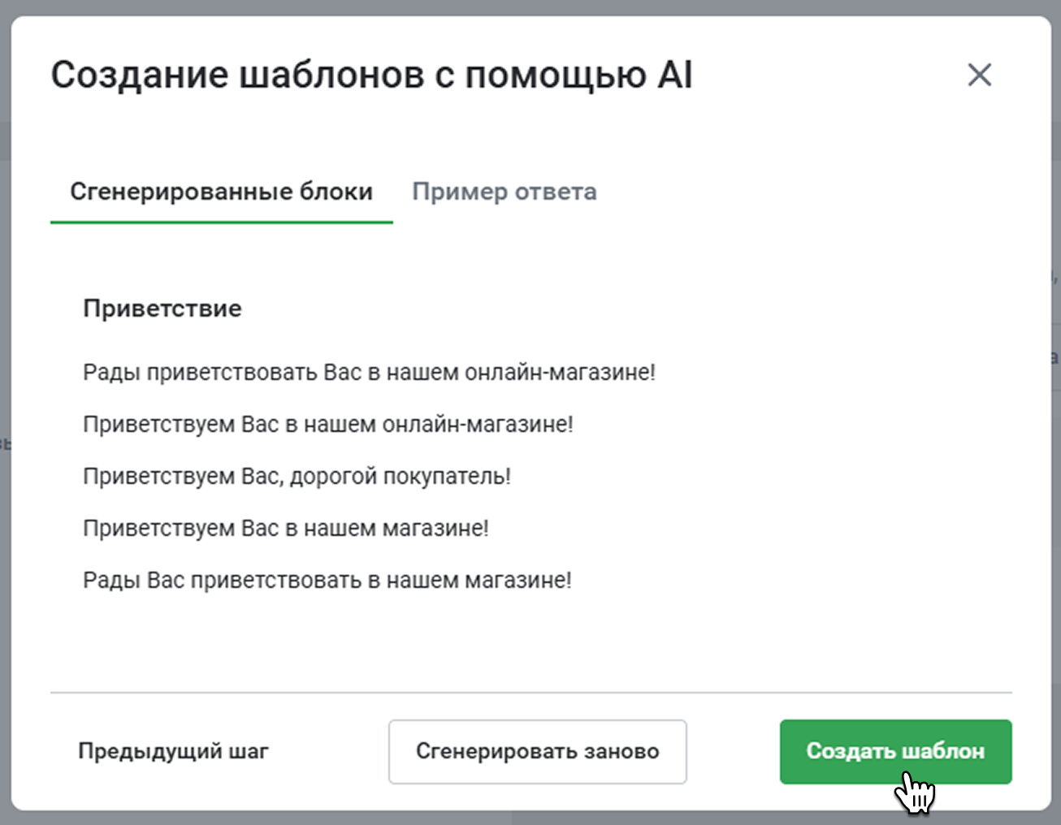Select the Сгенерированные блоки tab

(221, 192)
